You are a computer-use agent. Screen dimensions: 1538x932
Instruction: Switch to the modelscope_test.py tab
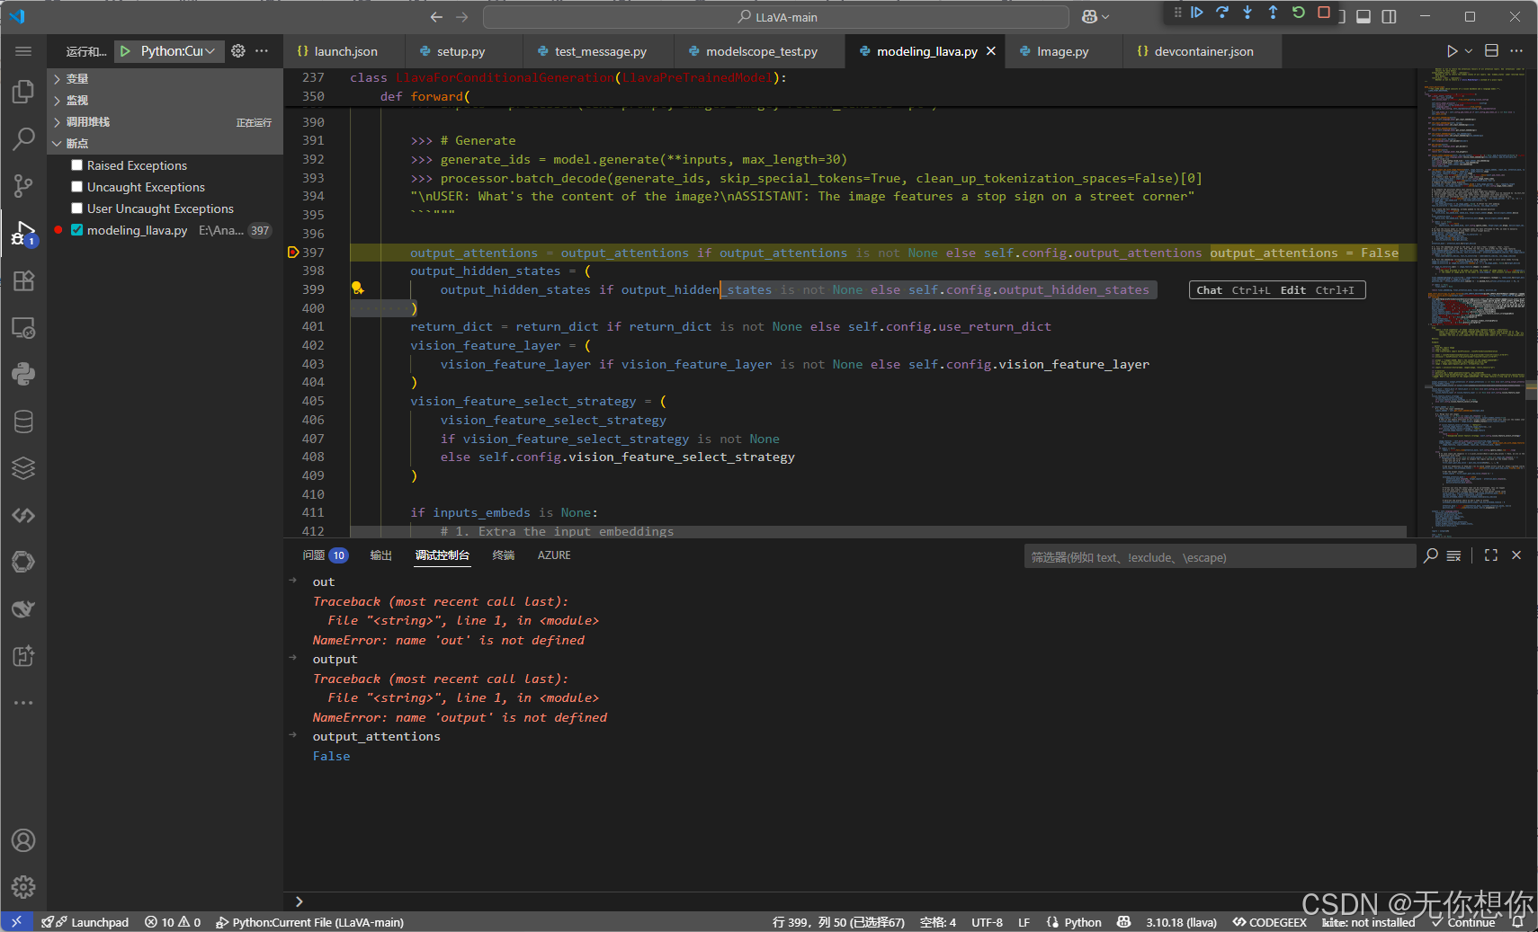click(x=761, y=51)
